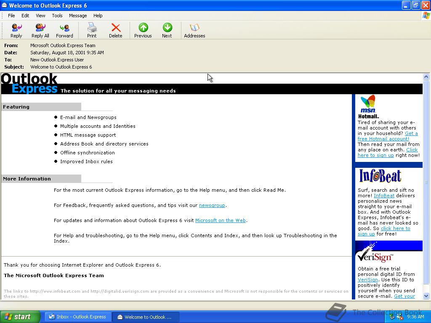Click subject 'Welcome to Outlook Express 6'
The width and height of the screenshot is (431, 323).
[61, 67]
